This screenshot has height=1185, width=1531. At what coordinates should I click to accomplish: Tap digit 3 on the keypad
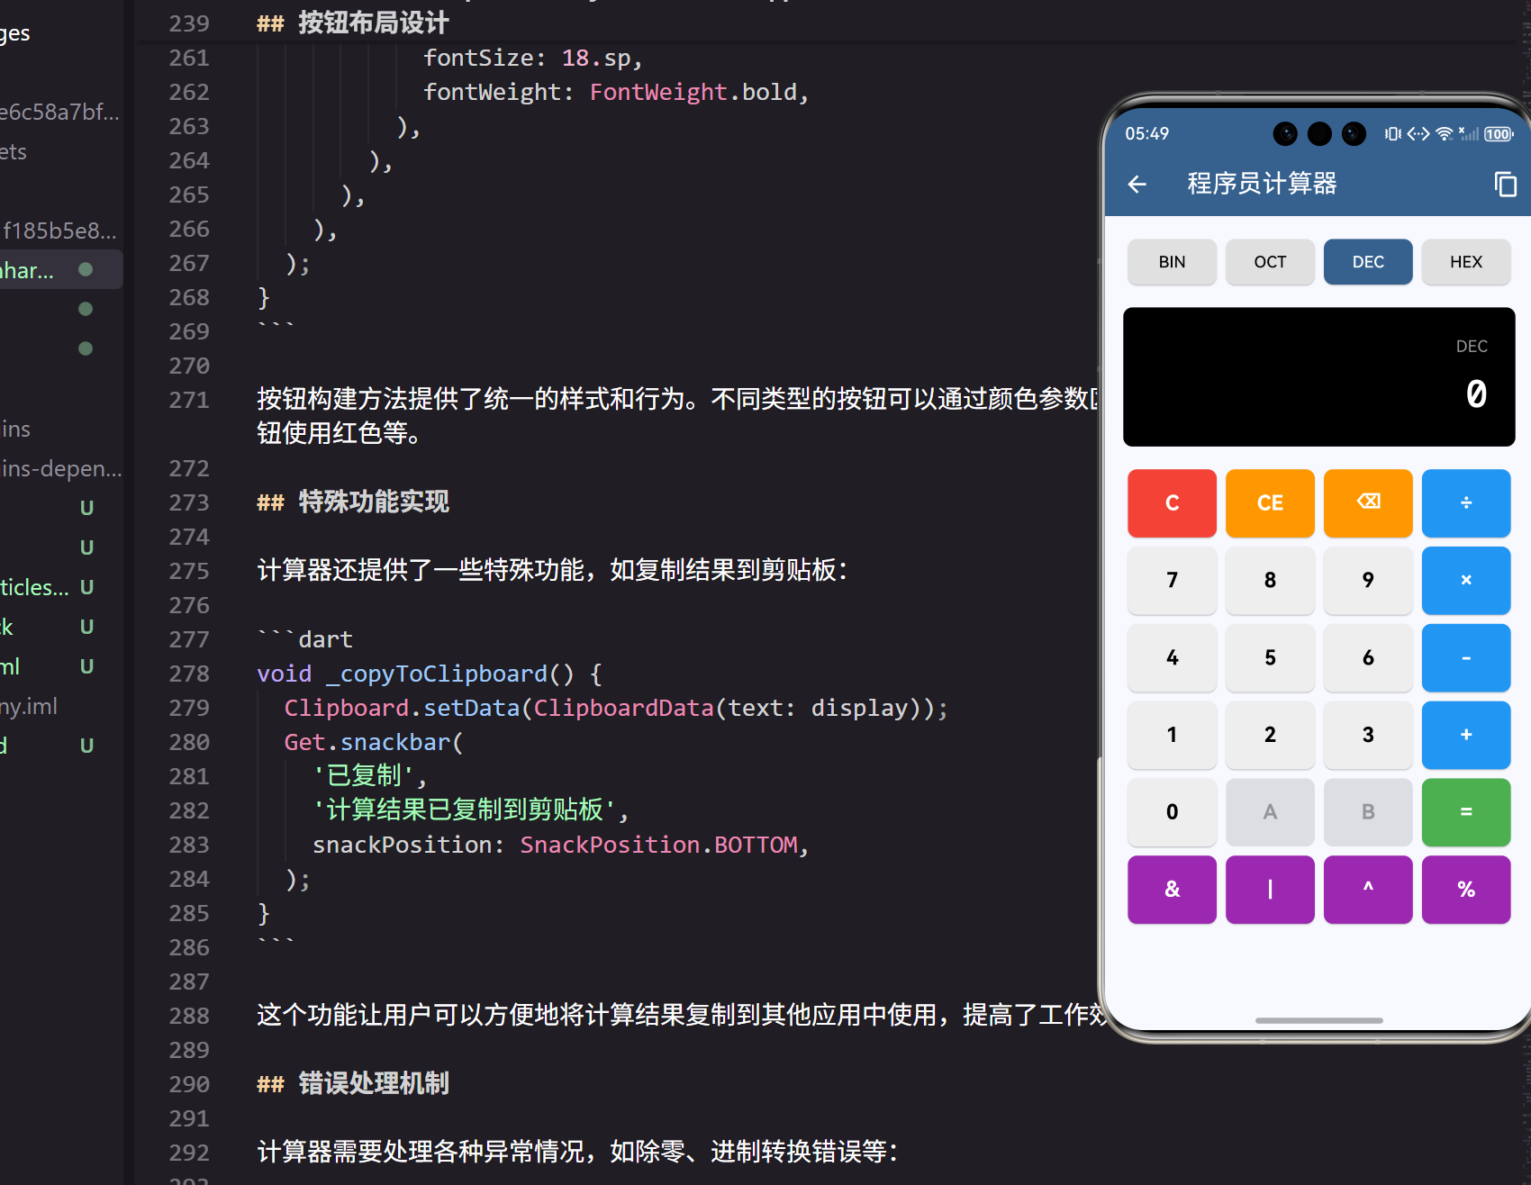[x=1368, y=735]
